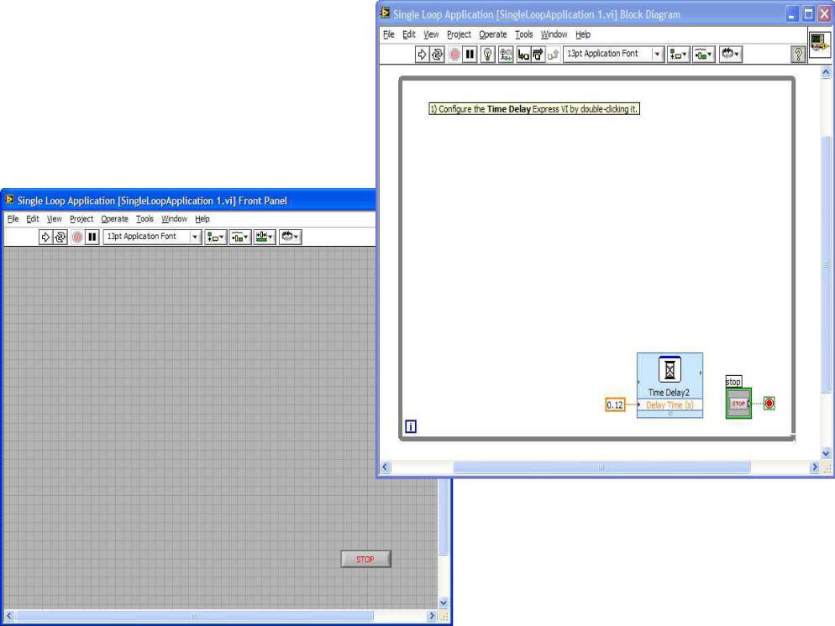Click Run arrow in Block Diagram toolbar
The width and height of the screenshot is (835, 626).
click(x=422, y=55)
